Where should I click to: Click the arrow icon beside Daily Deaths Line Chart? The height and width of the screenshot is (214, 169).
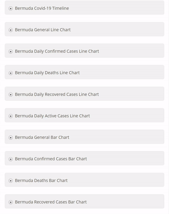click(11, 73)
